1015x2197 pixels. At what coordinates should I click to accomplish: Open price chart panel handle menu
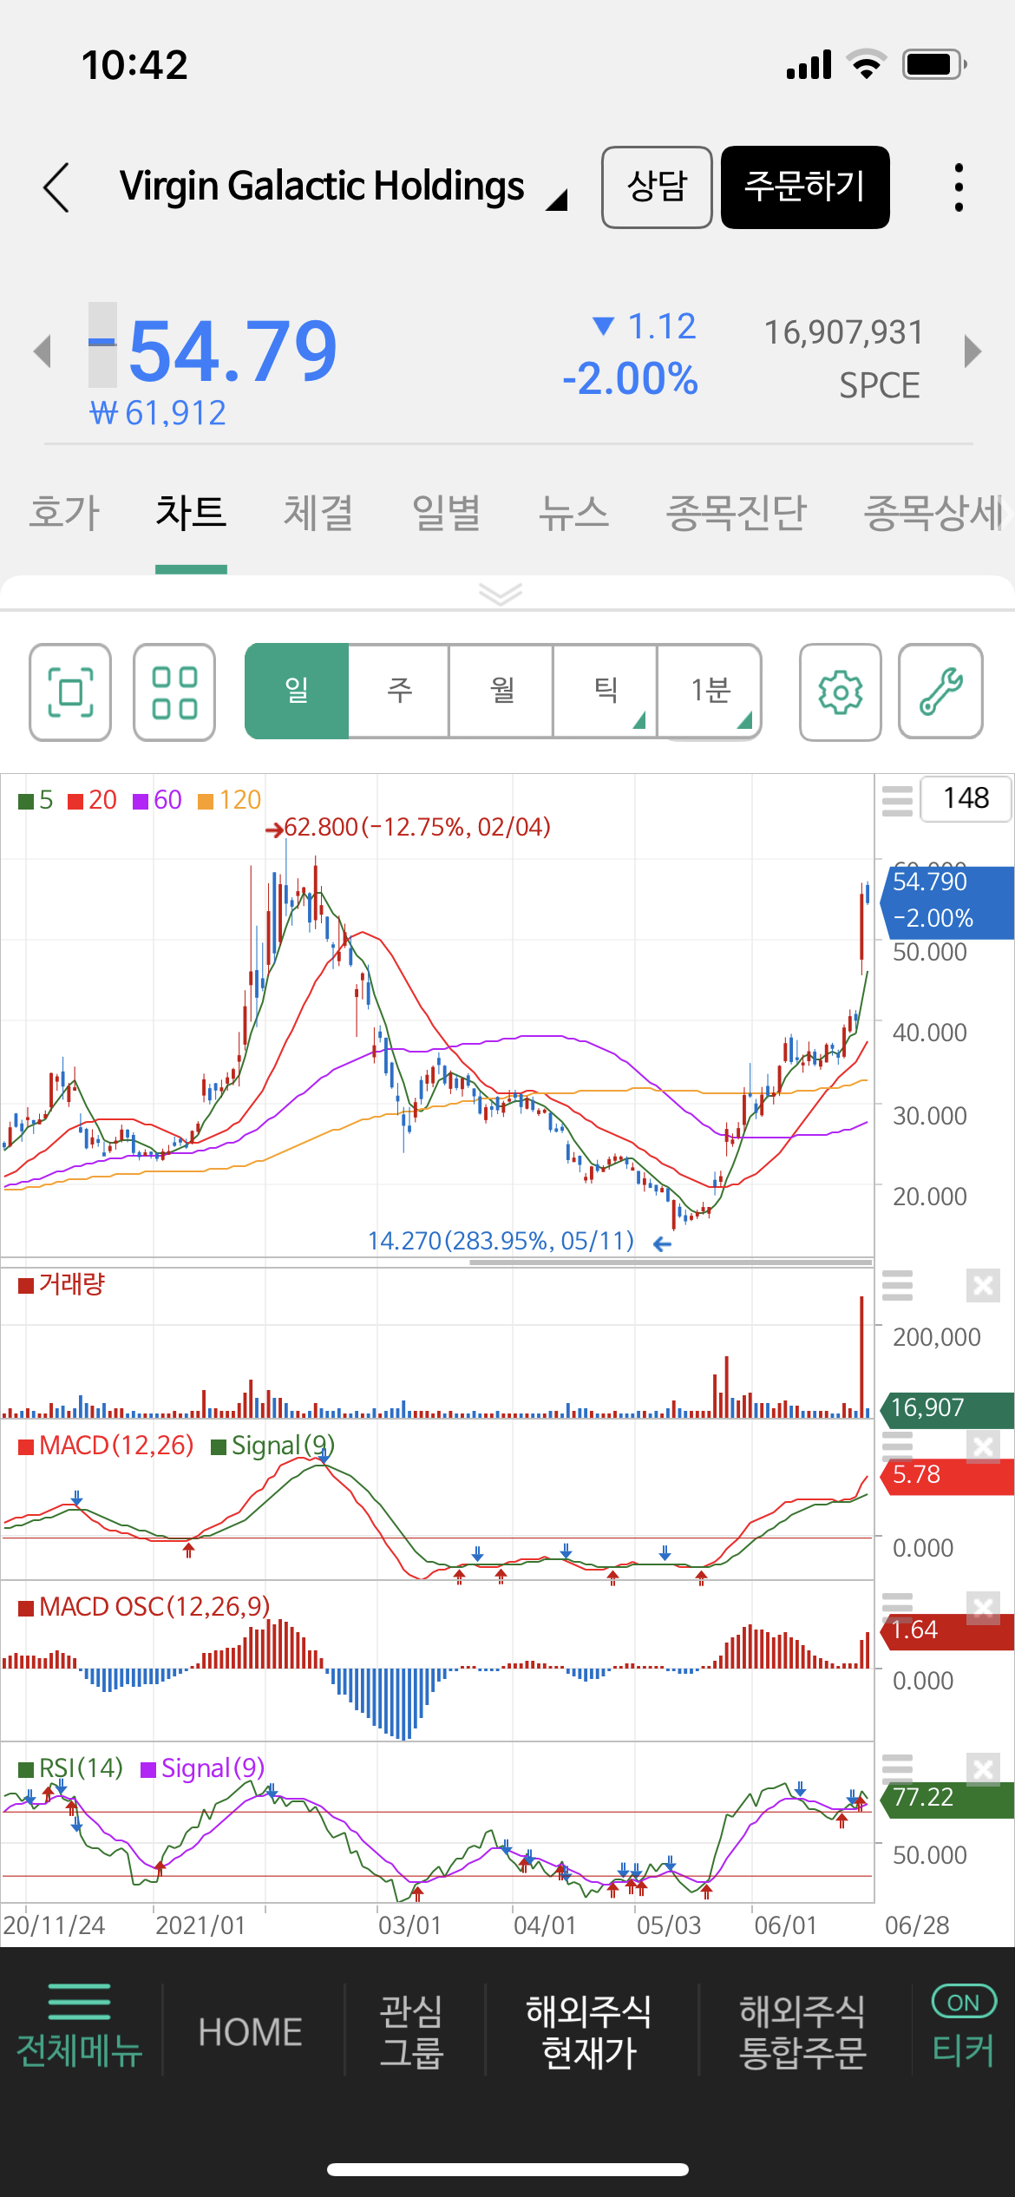[x=897, y=800]
